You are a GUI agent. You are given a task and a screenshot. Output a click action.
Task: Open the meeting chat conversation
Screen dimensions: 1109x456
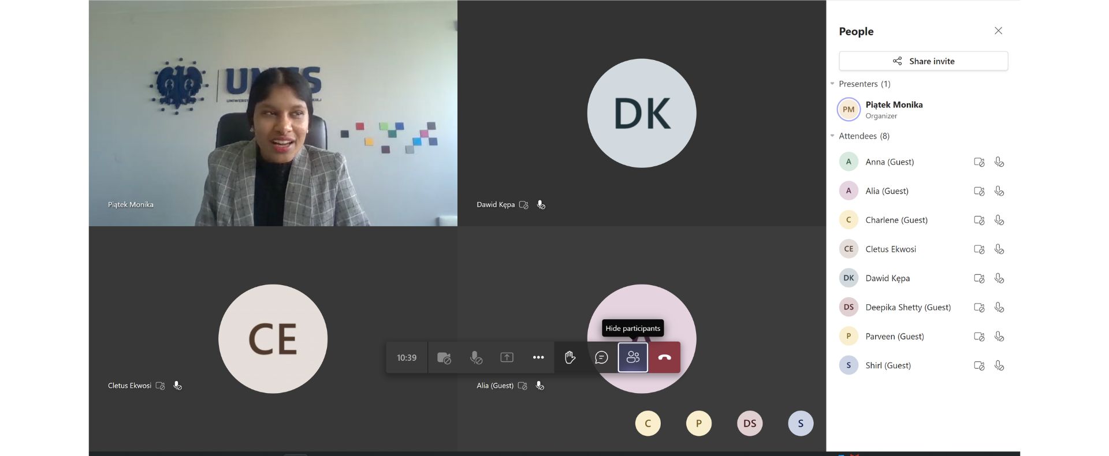pos(601,358)
